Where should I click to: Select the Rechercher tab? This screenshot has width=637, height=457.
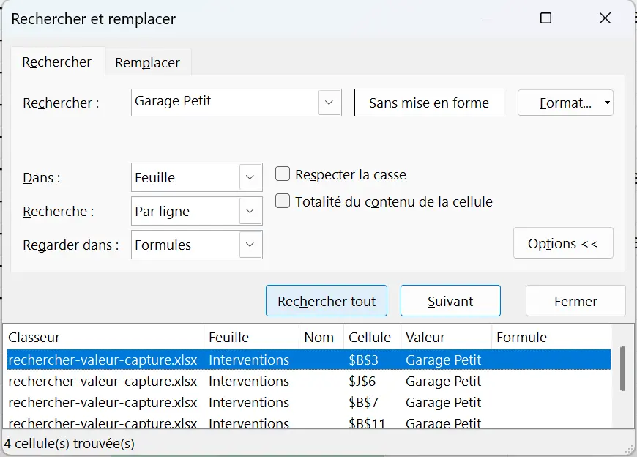(x=57, y=62)
